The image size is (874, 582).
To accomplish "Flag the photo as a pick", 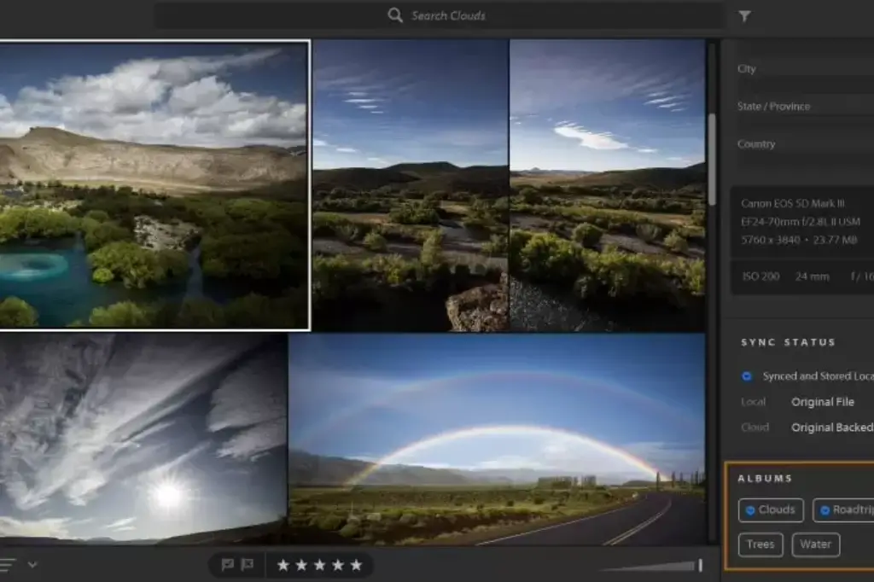I will pos(227,564).
